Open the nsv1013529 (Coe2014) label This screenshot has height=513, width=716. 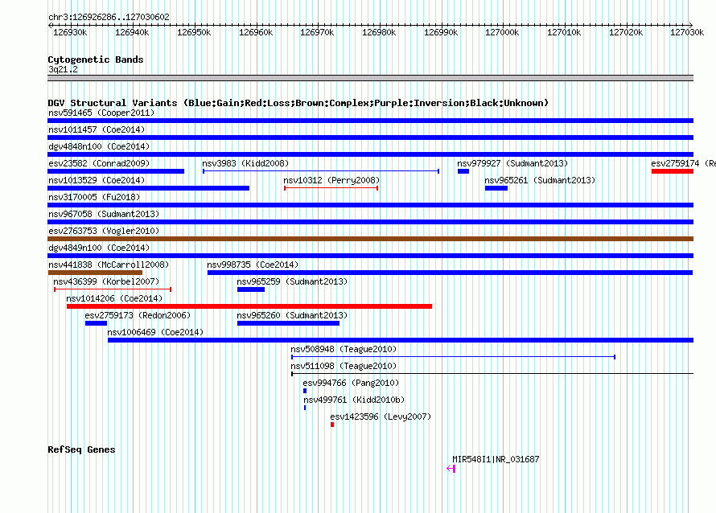pyautogui.click(x=97, y=180)
